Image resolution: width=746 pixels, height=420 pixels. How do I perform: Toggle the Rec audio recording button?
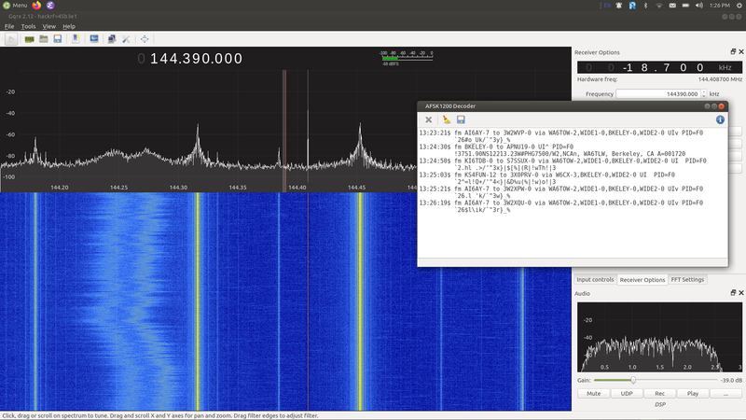coord(659,393)
